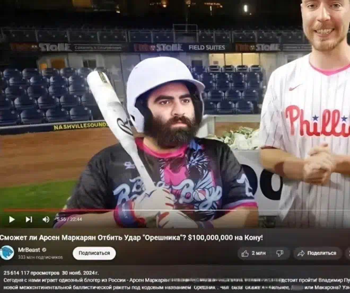Mute the video volume

[46, 219]
